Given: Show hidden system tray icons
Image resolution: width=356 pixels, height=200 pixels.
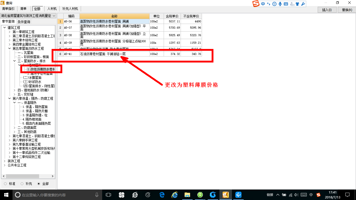Looking at the screenshot, I should (x=278, y=195).
